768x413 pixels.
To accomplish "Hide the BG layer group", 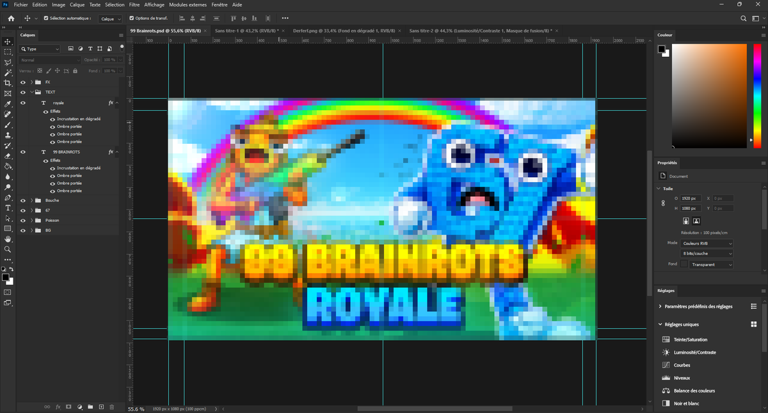I will pyautogui.click(x=23, y=230).
